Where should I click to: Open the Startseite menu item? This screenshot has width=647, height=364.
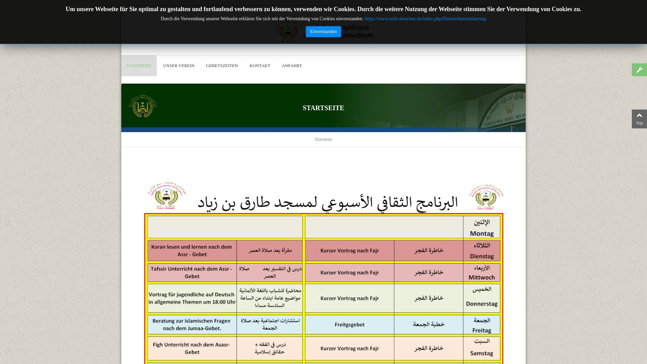tap(139, 66)
